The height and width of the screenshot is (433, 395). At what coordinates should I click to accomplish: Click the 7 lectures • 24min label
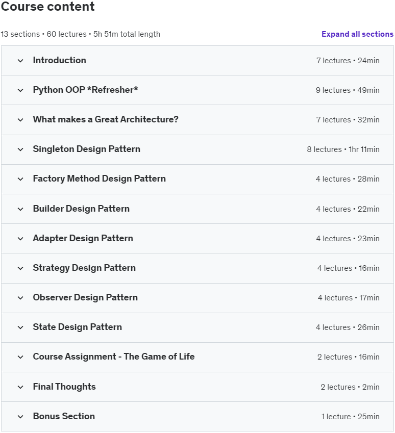tap(348, 61)
